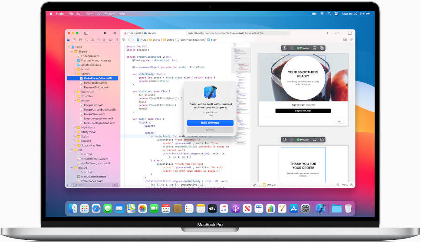Run the project with the play button
The width and height of the screenshot is (421, 242).
105,33
